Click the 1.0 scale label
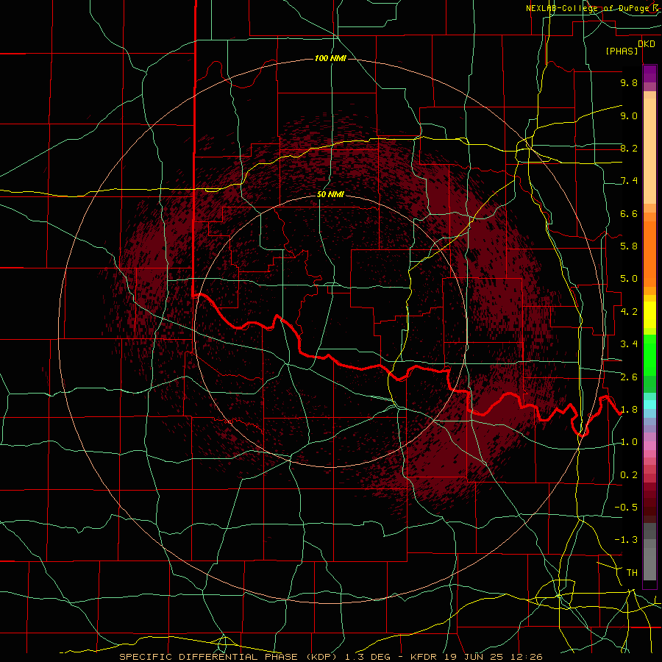 click(629, 443)
